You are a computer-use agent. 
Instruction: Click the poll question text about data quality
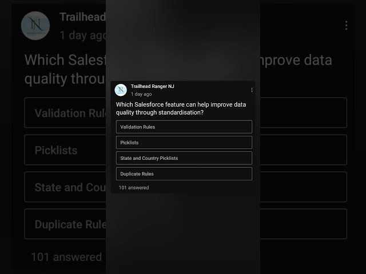181,108
